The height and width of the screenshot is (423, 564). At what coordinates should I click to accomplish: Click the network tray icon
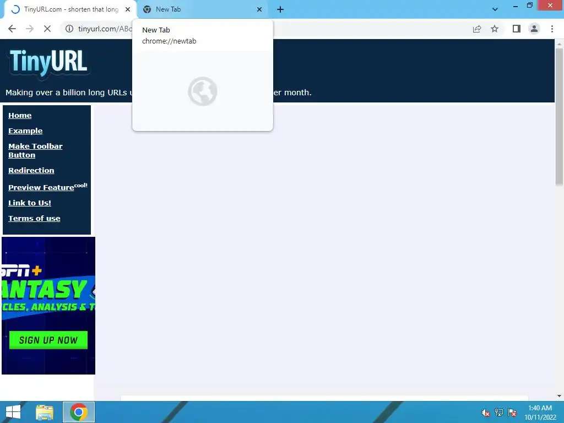point(499,413)
